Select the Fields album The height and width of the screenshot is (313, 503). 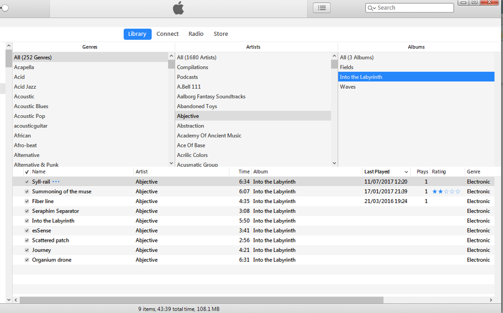416,67
